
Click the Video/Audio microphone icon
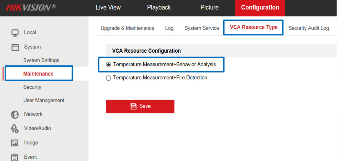15,129
